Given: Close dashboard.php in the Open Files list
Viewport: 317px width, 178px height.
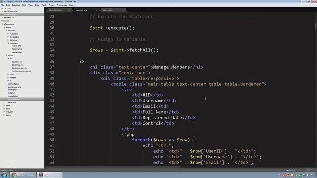Looking at the screenshot, I should click(x=2, y=11).
